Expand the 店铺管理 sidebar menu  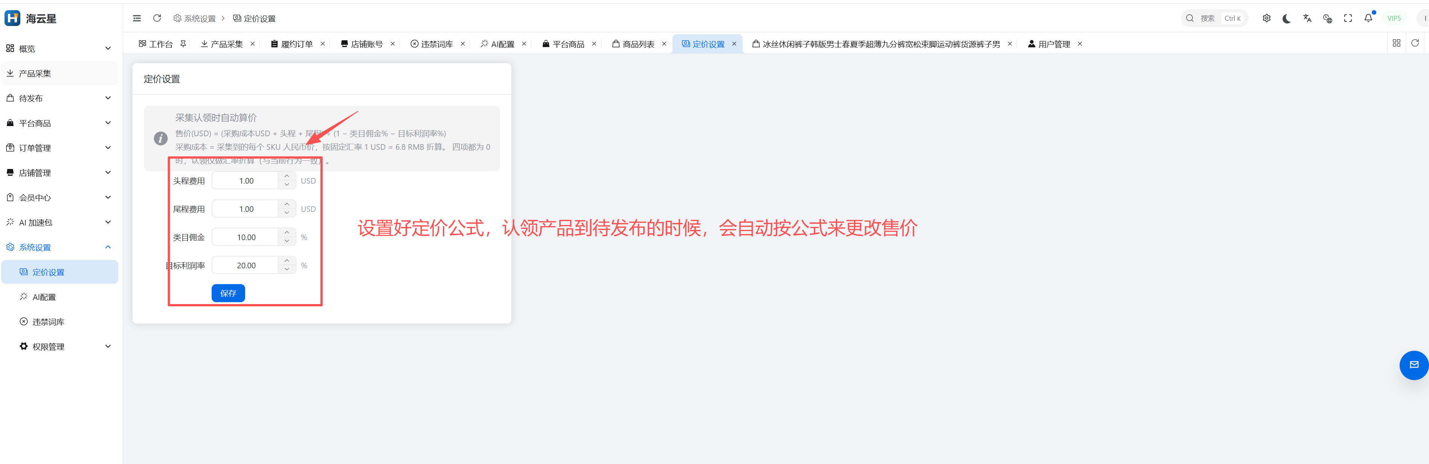coord(59,173)
